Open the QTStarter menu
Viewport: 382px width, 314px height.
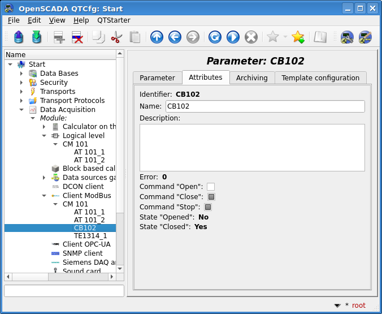[x=113, y=20]
